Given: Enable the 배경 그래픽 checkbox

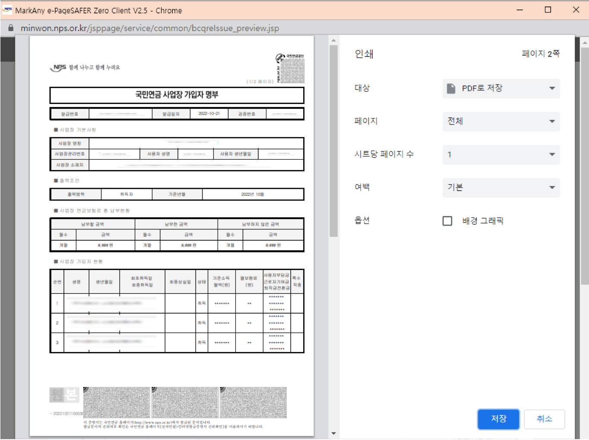Looking at the screenshot, I should (x=447, y=220).
